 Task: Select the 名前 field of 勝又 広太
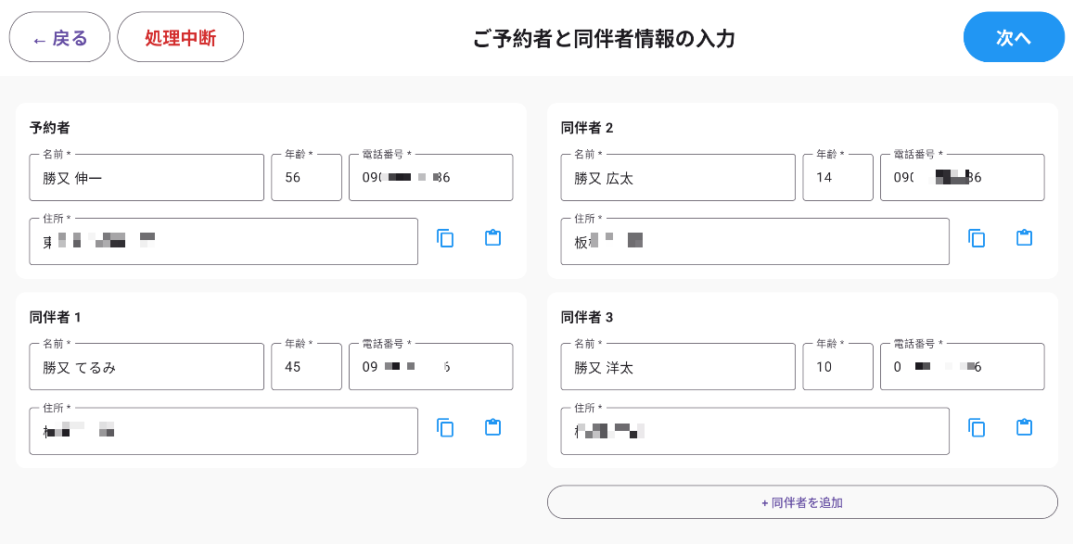pyautogui.click(x=677, y=177)
